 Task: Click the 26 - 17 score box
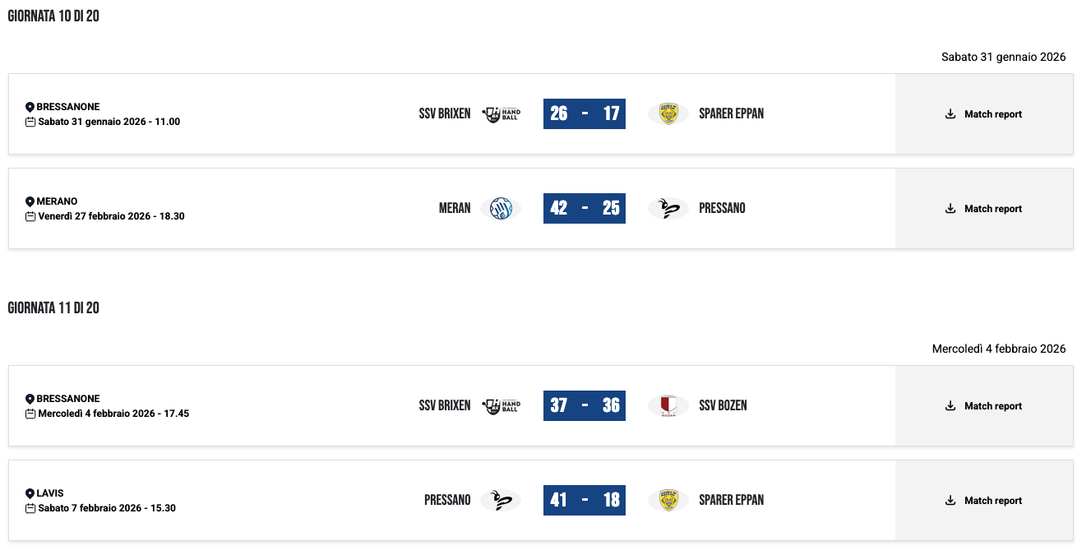(x=585, y=114)
